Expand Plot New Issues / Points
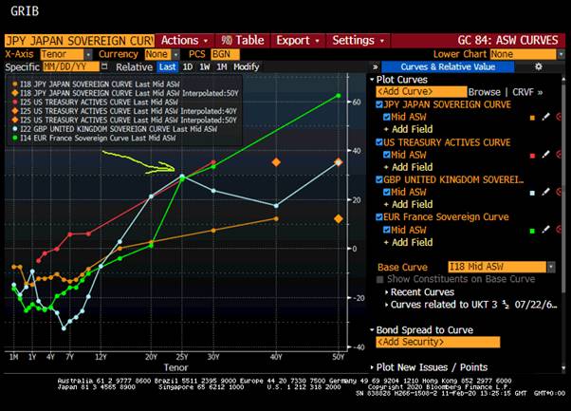571x411 pixels. (x=372, y=367)
